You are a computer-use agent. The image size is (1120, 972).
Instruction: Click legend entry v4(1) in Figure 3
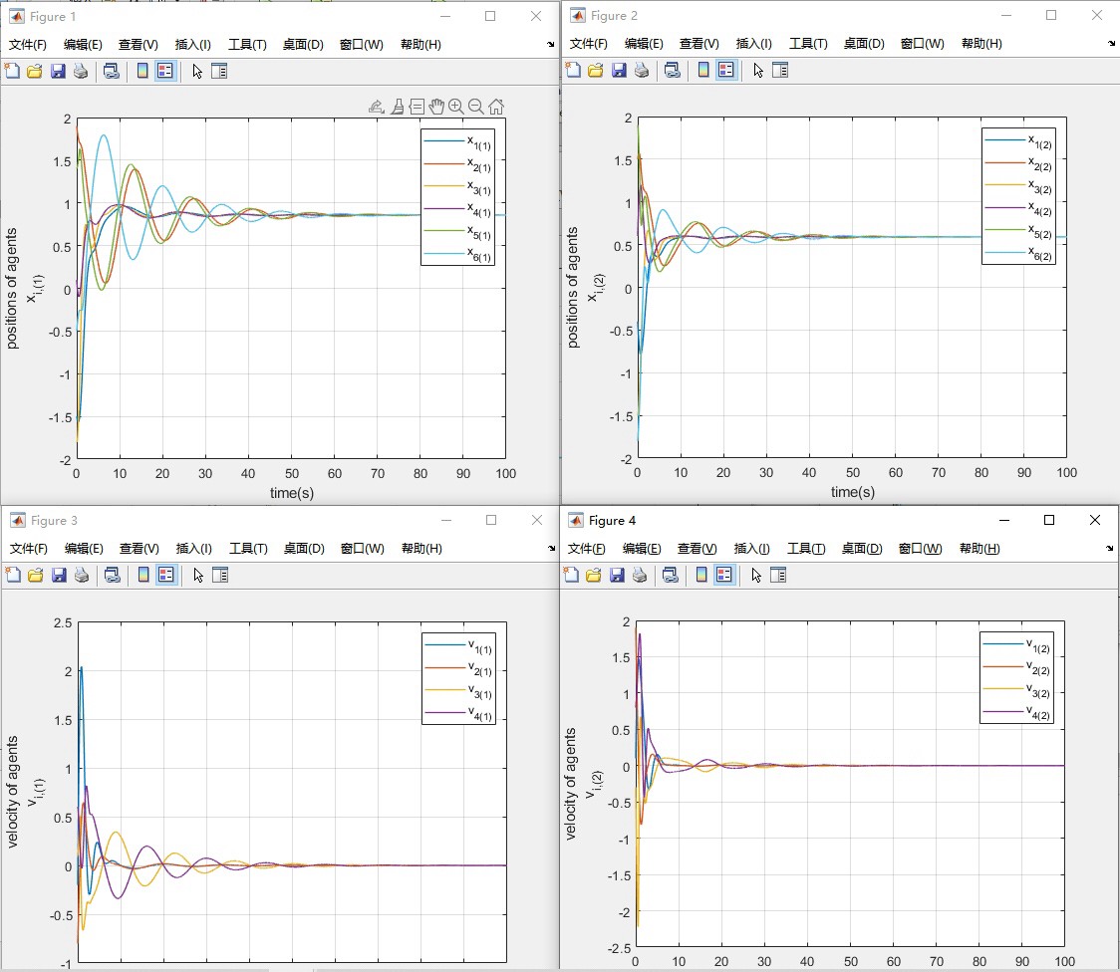coord(458,712)
